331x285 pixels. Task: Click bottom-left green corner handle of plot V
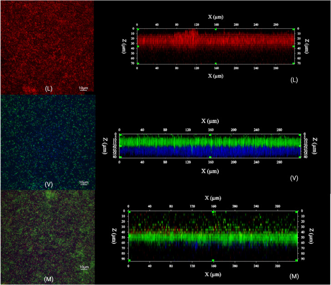coord(120,157)
